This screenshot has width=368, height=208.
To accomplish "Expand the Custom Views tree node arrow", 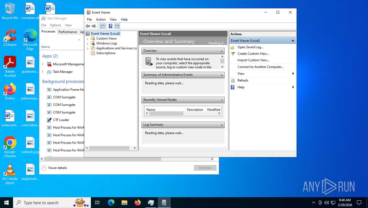I will pyautogui.click(x=88, y=39).
